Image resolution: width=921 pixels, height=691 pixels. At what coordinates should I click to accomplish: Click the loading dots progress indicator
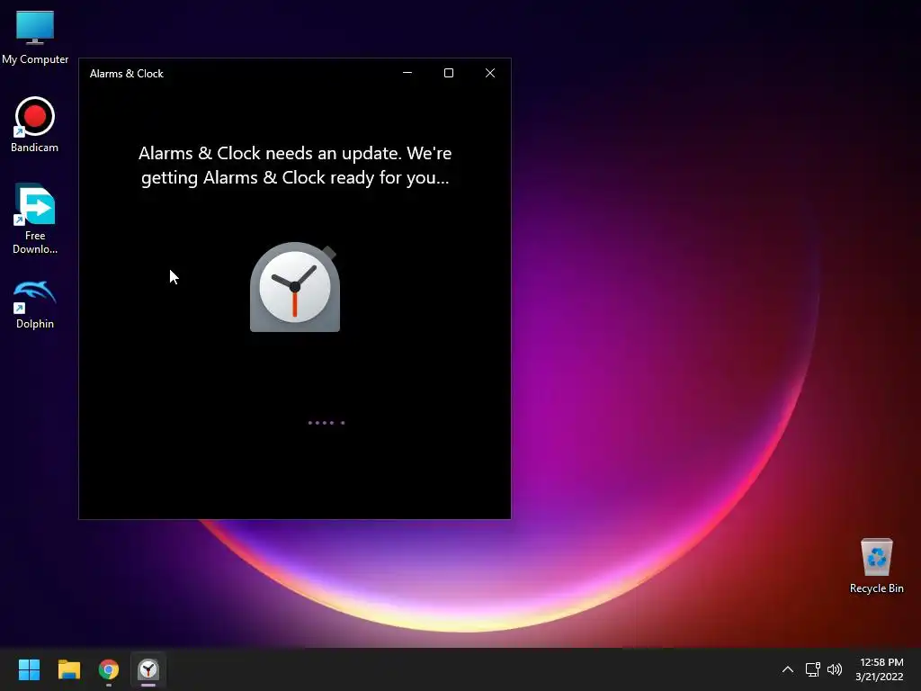(x=326, y=423)
